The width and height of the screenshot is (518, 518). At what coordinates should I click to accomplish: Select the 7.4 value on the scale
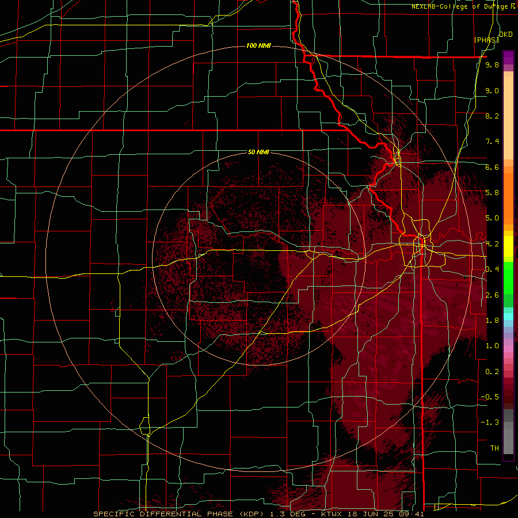coord(492,142)
